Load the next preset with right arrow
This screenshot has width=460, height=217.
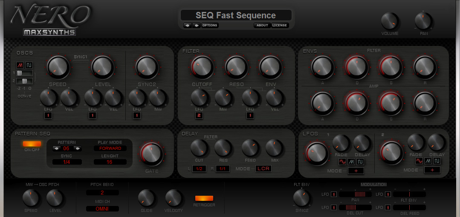(197, 26)
